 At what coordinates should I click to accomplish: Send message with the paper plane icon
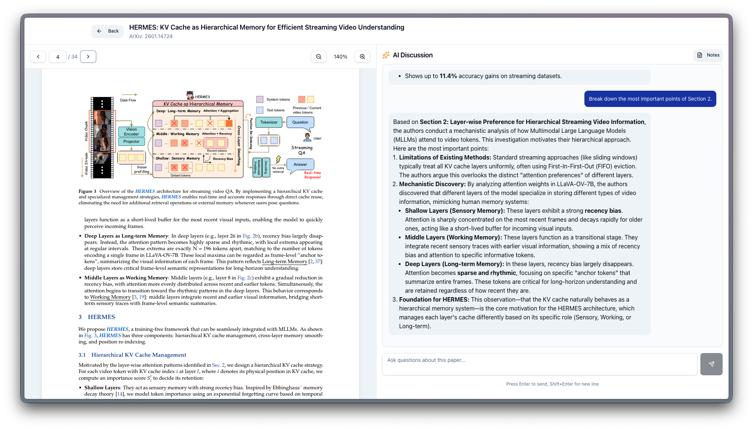pos(711,364)
